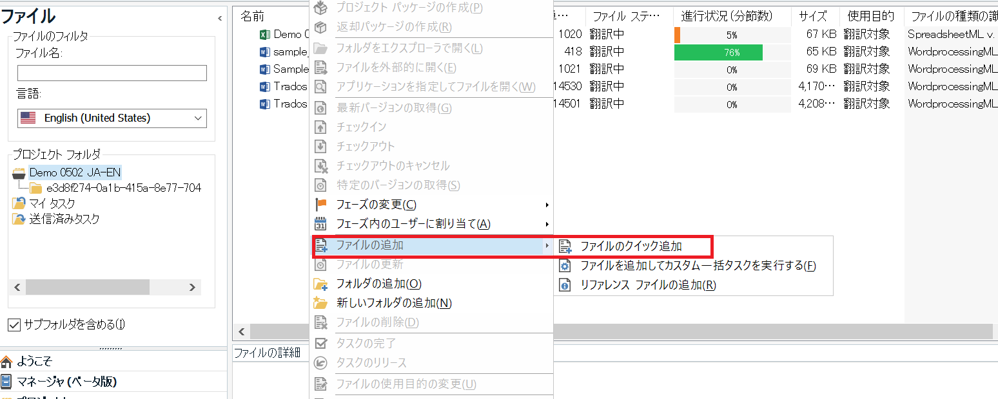998x399 pixels.
Task: Click the Quick Add Files icon in the submenu
Action: coord(565,246)
